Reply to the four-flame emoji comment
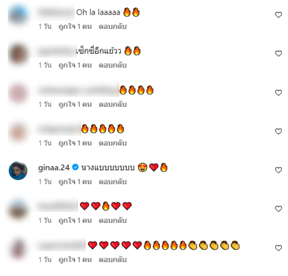This screenshot has width=288, height=276. point(113,104)
